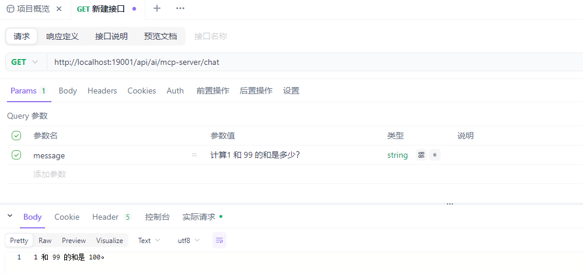Image resolution: width=583 pixels, height=274 pixels.
Task: Open the GET method dropdown
Action: pyautogui.click(x=25, y=62)
